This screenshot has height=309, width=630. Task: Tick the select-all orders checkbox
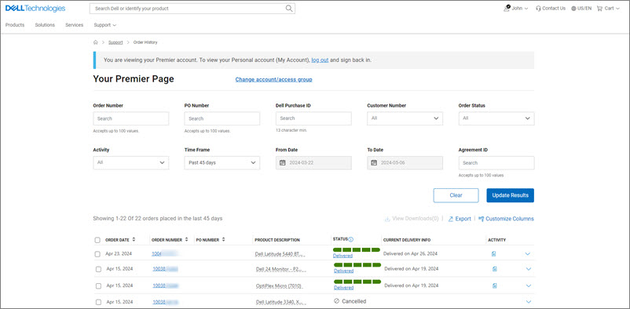coord(97,240)
